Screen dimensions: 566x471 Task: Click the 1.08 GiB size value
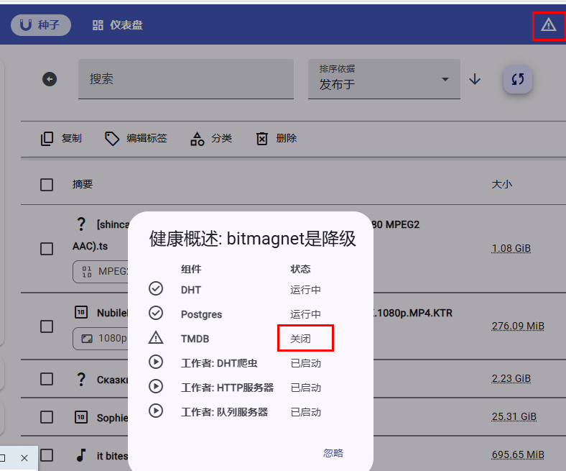click(x=511, y=248)
